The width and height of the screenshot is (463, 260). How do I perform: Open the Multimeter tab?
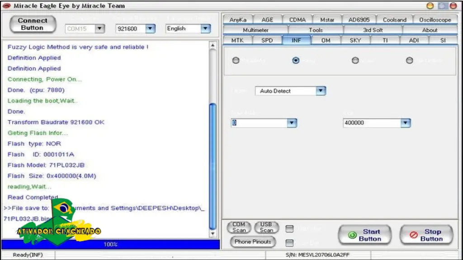[x=256, y=30]
